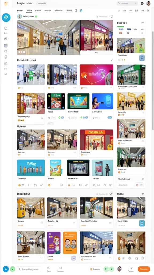The image size is (154, 275).
Task: Click the large blue circular sidebar icon
Action: pyautogui.click(x=6, y=17)
